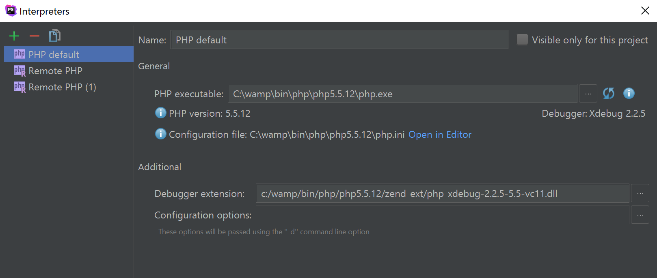
Task: Close the Interpreters dialog
Action: coord(645,11)
